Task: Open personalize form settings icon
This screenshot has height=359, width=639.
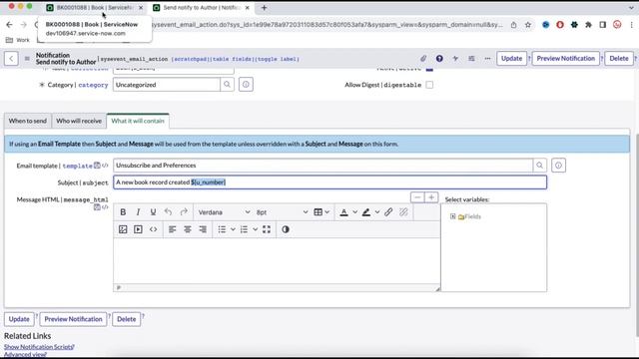Action: (471, 59)
